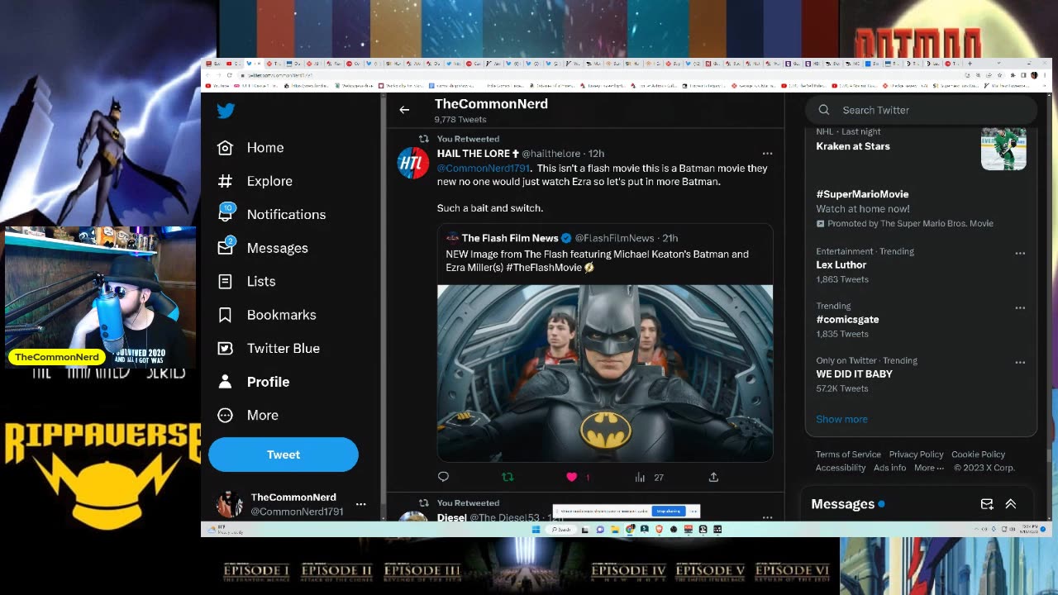The width and height of the screenshot is (1058, 595).
Task: Click Stop sharing in the sharing bar
Action: click(669, 511)
